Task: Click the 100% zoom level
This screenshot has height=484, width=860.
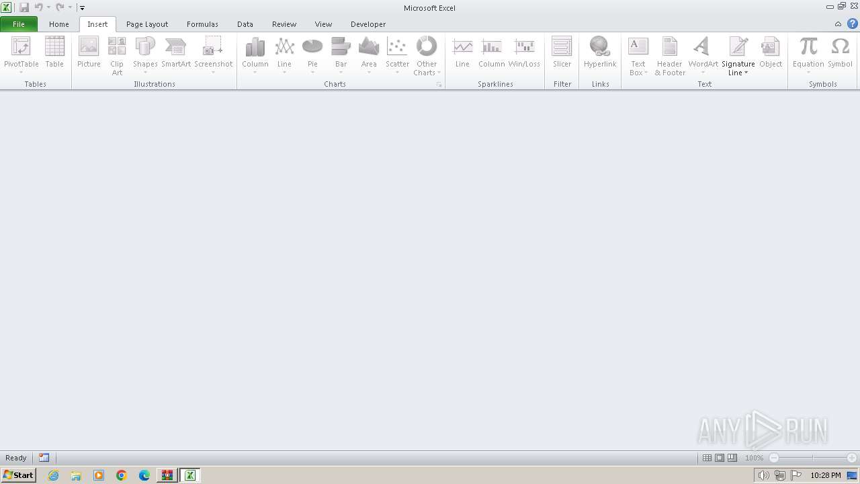Action: click(754, 458)
